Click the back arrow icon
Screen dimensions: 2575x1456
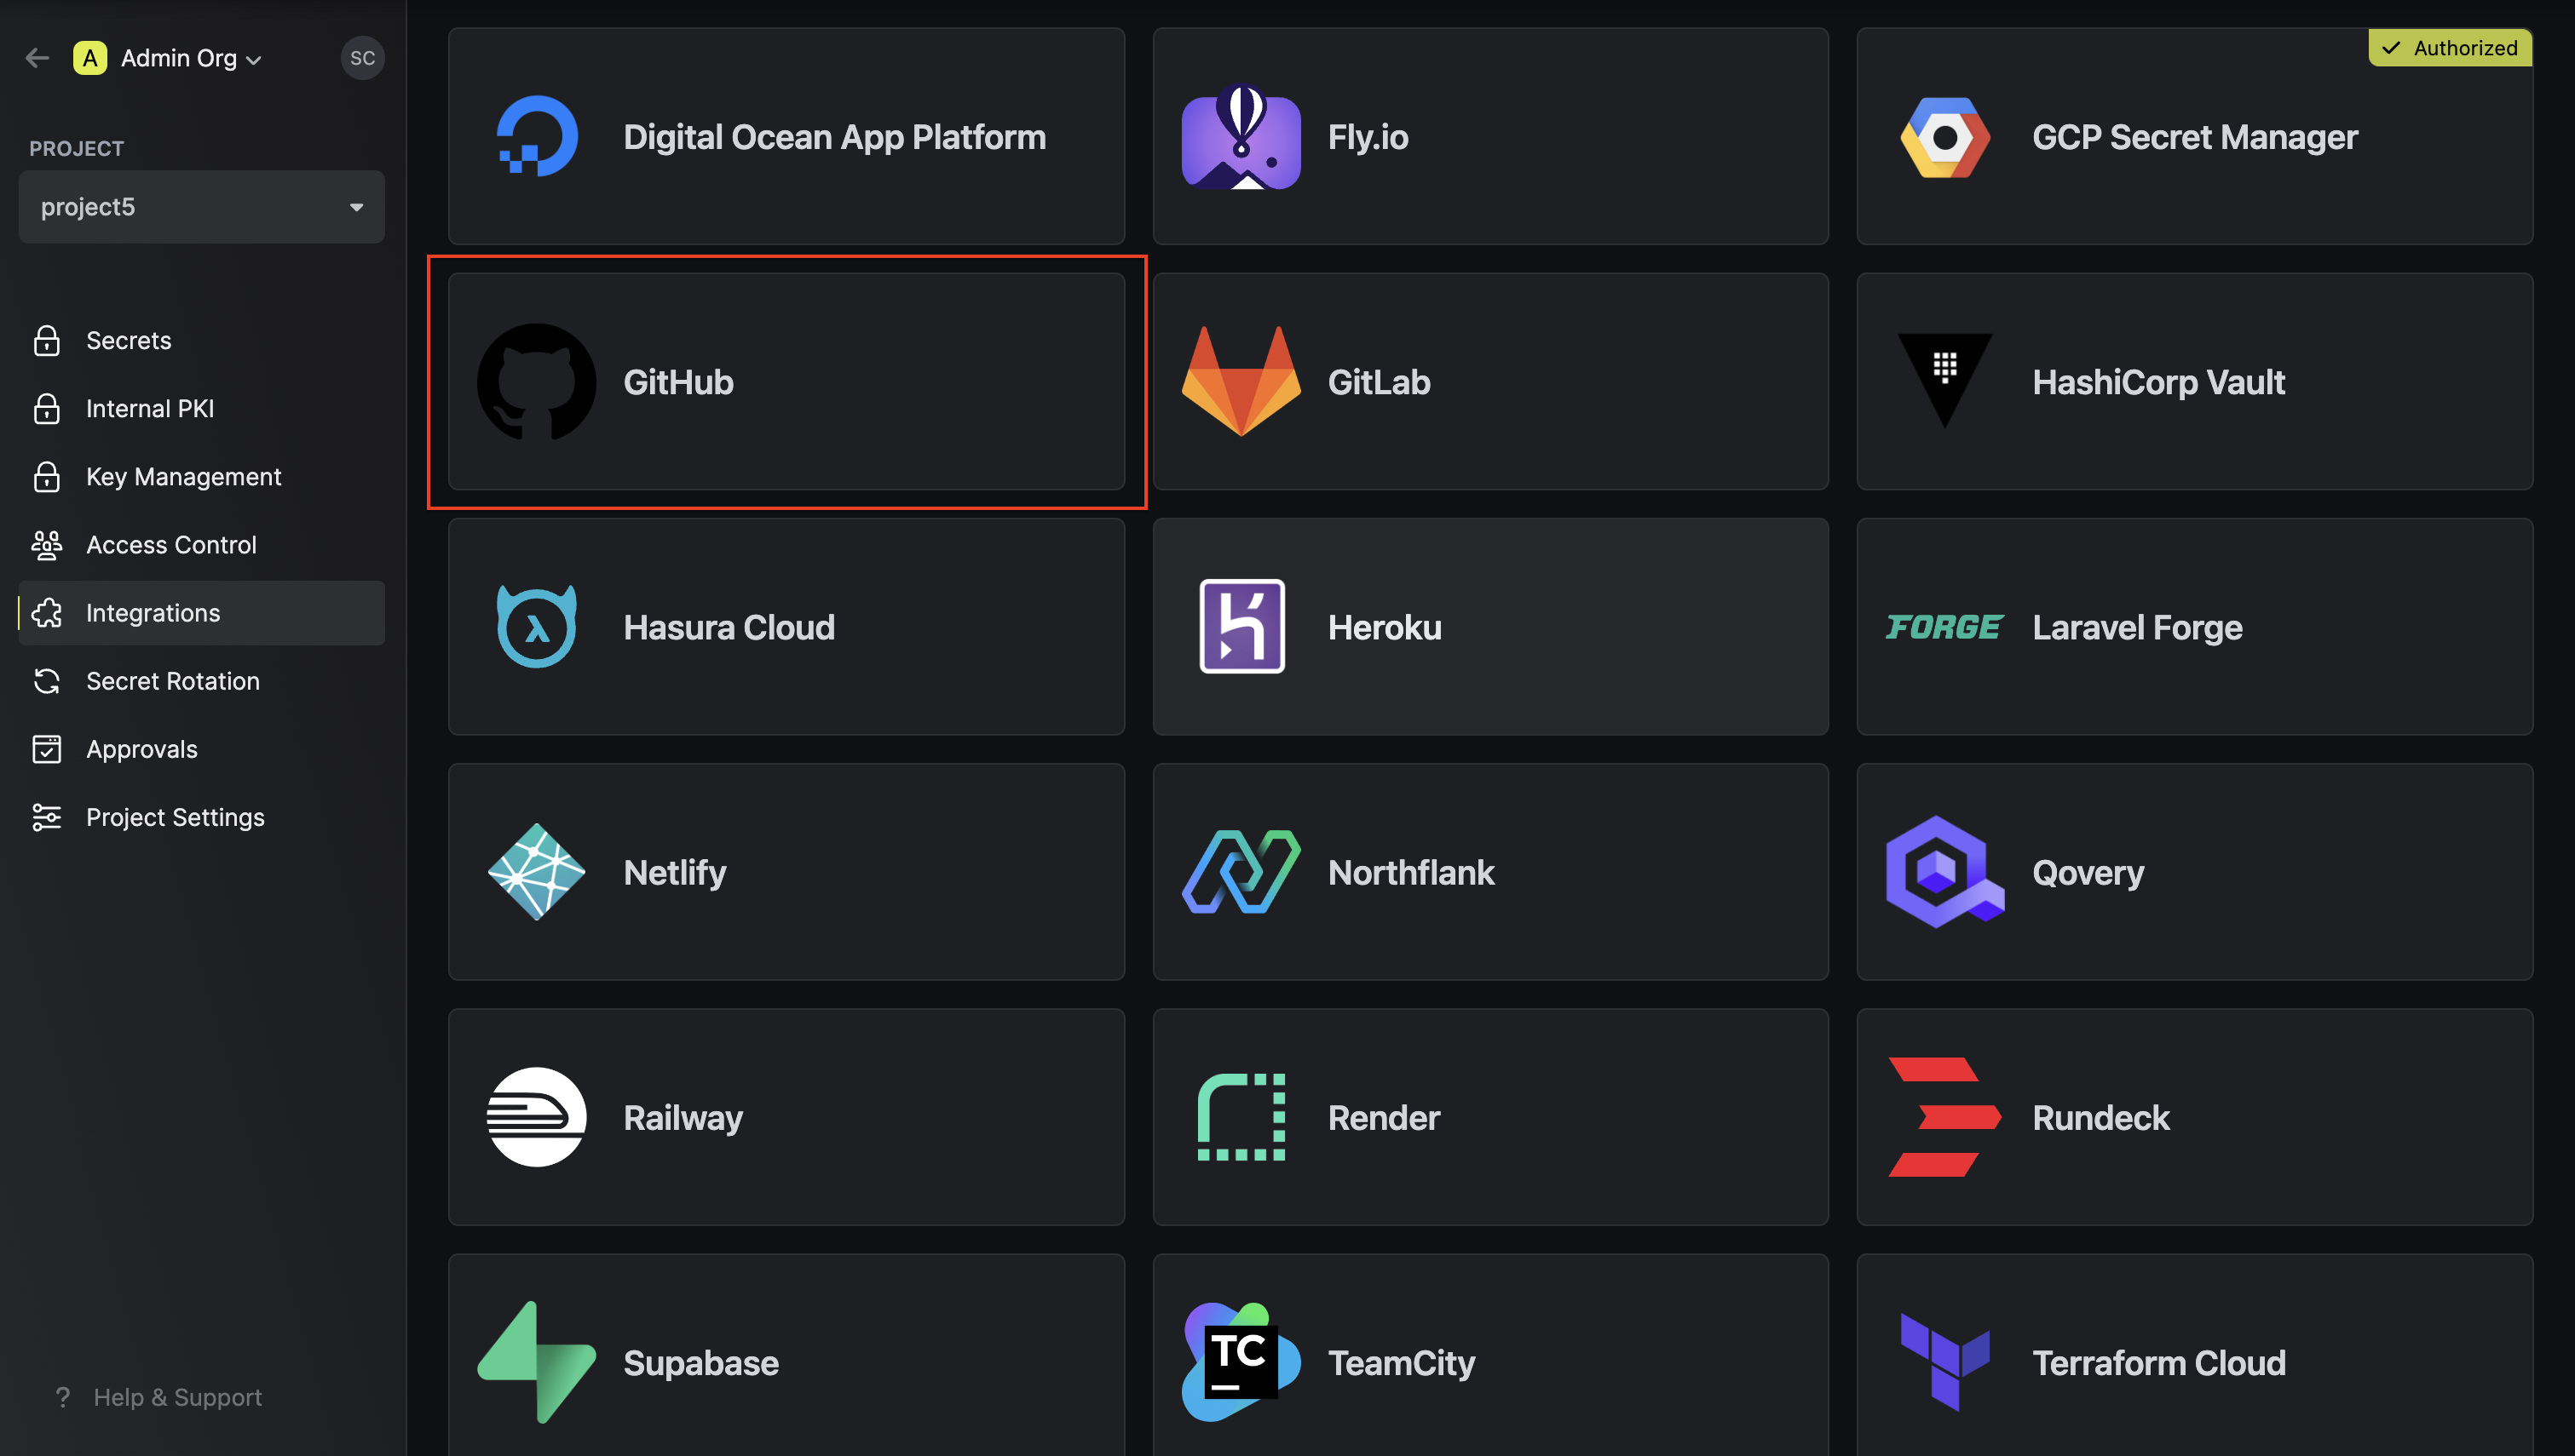click(37, 58)
